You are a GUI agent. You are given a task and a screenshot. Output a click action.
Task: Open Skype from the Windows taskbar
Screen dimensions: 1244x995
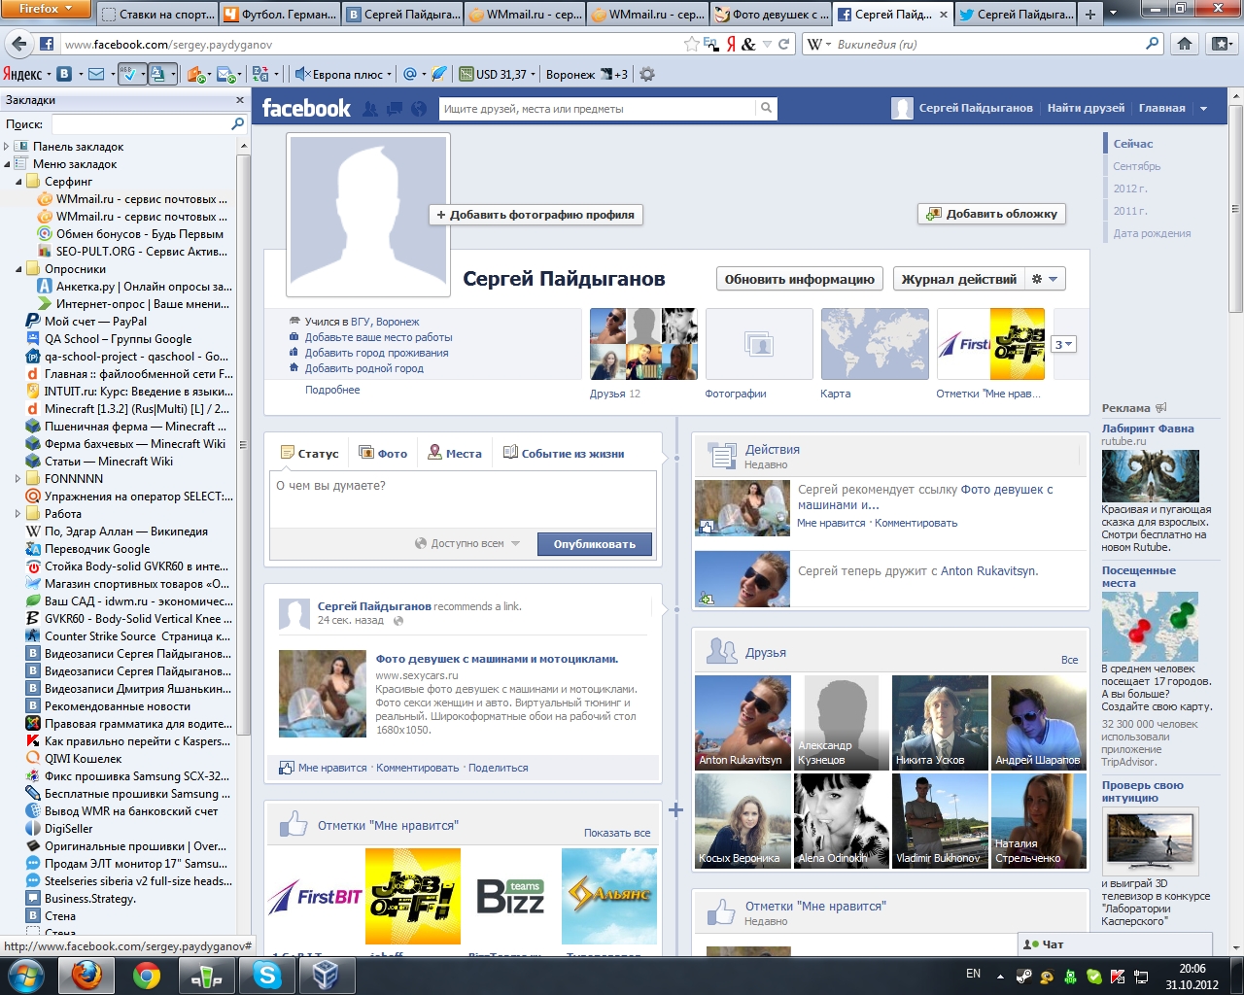[267, 975]
